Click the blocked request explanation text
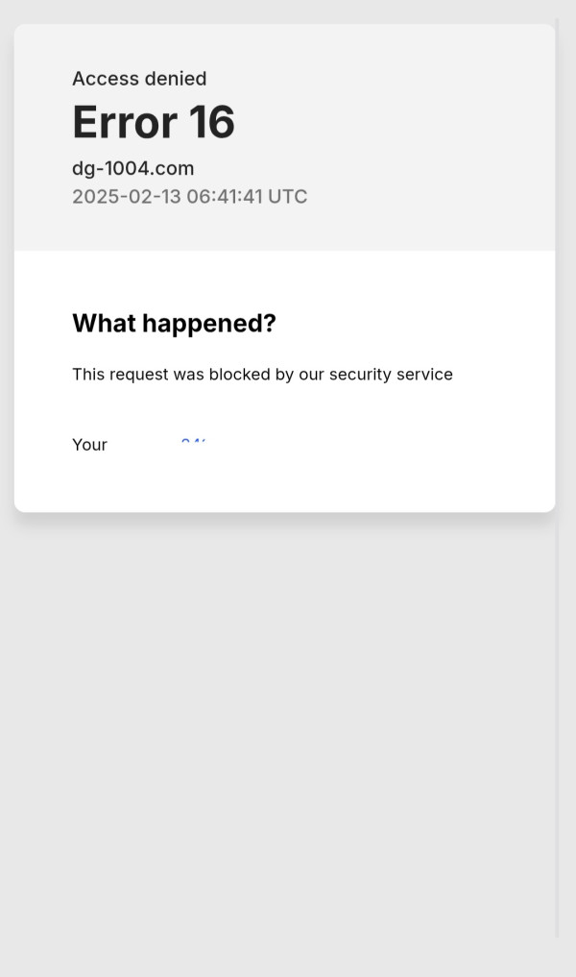 (262, 375)
